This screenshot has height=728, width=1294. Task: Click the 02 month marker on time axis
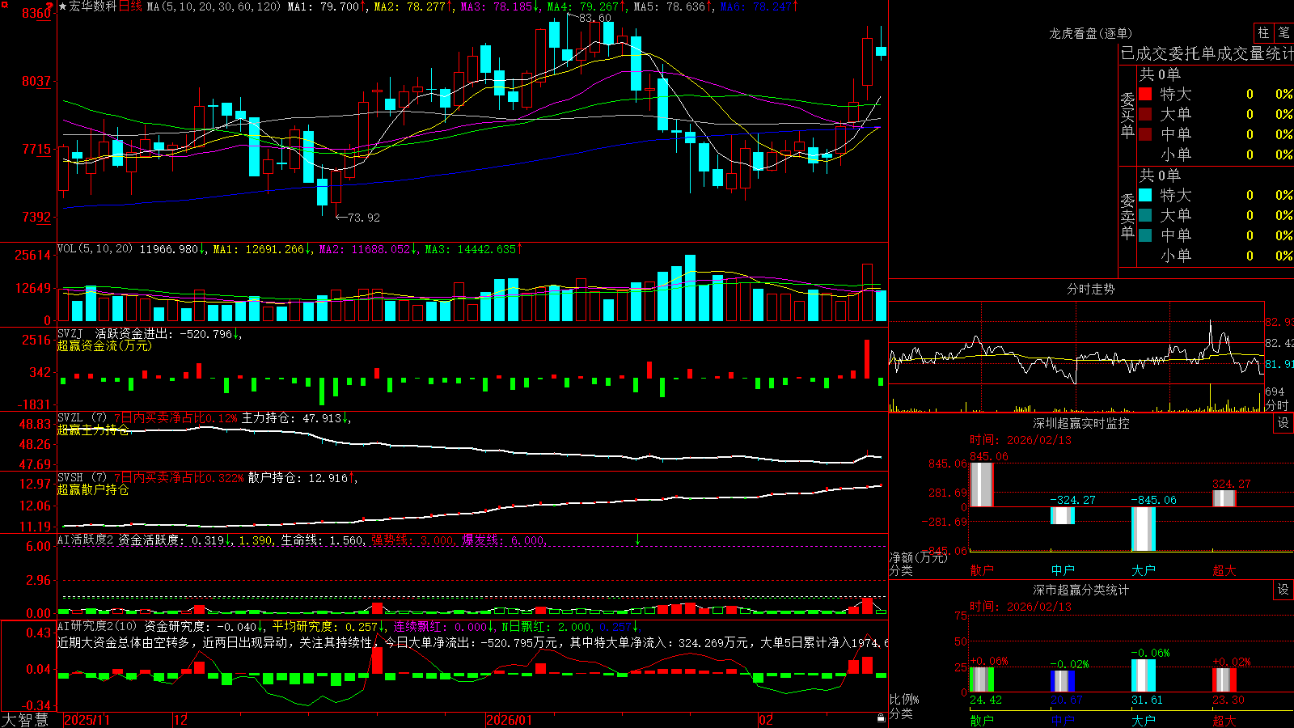766,720
